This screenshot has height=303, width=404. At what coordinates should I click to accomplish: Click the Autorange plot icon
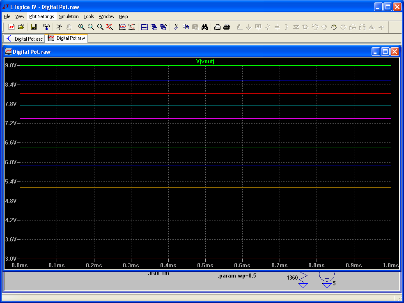coord(122,27)
